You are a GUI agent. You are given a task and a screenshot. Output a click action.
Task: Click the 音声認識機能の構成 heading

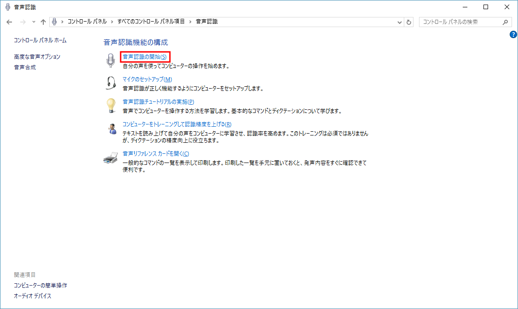(x=136, y=42)
